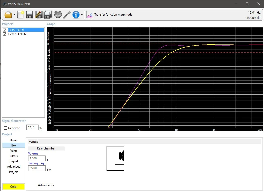264x191 pixels.
Task: Click the Tuning freq. label link
Action: pos(36,163)
